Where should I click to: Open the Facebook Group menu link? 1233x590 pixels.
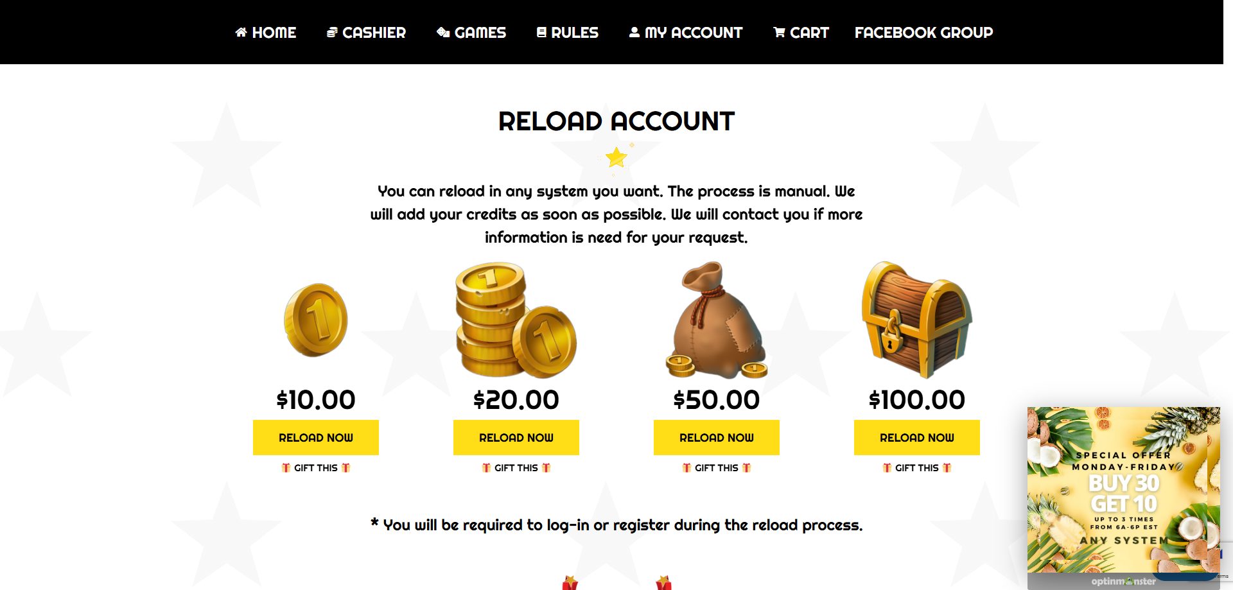pos(923,32)
